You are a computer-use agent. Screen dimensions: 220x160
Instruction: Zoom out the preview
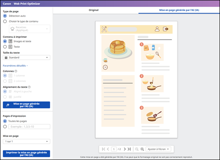click(137, 149)
